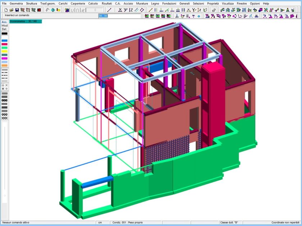Pick the black color swatch

(4, 33)
